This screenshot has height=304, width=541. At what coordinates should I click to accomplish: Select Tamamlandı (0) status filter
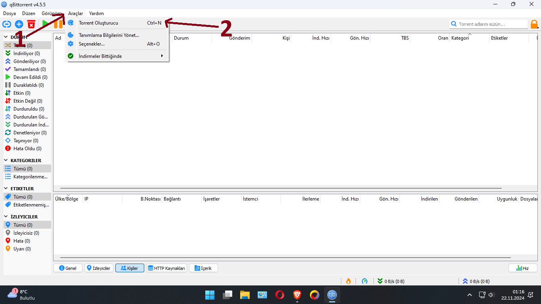pyautogui.click(x=27, y=69)
